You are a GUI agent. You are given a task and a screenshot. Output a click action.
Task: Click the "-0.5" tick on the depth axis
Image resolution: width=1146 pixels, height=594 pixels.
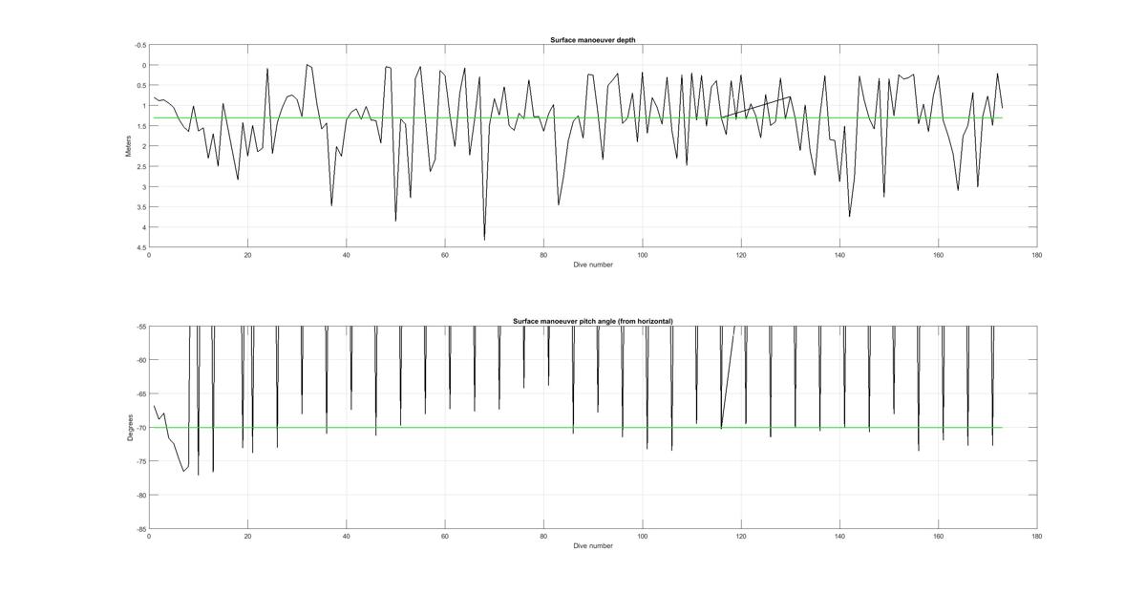140,45
